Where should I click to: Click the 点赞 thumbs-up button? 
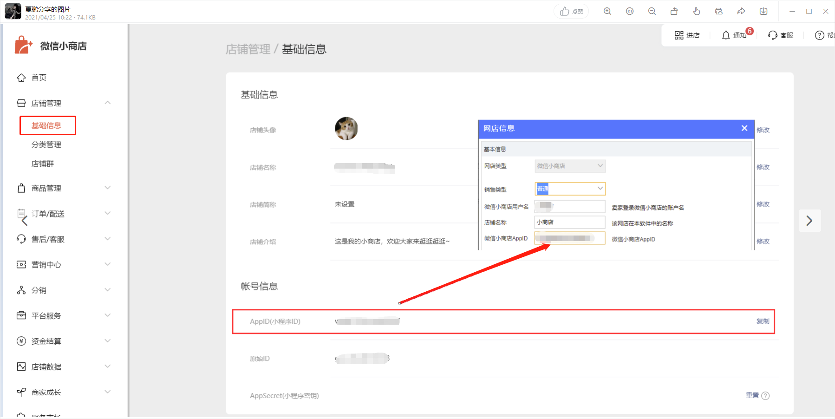571,11
